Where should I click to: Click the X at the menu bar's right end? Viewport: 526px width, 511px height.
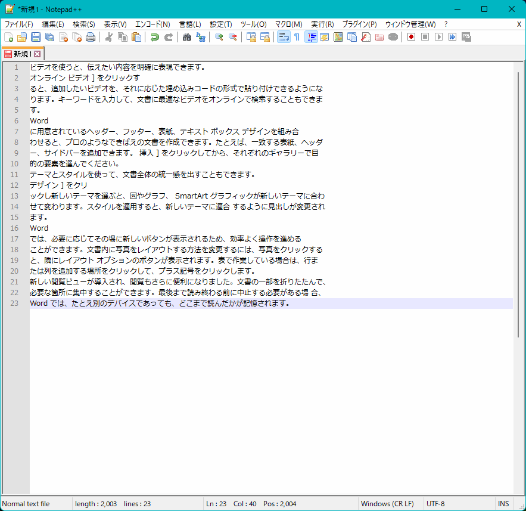tap(519, 24)
